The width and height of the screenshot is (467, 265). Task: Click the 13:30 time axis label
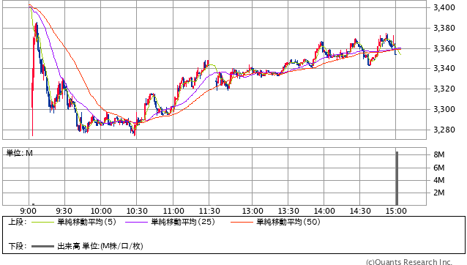pyautogui.click(x=288, y=211)
